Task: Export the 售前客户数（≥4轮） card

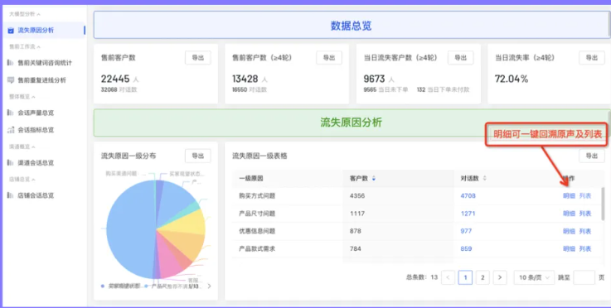Action: [329, 58]
